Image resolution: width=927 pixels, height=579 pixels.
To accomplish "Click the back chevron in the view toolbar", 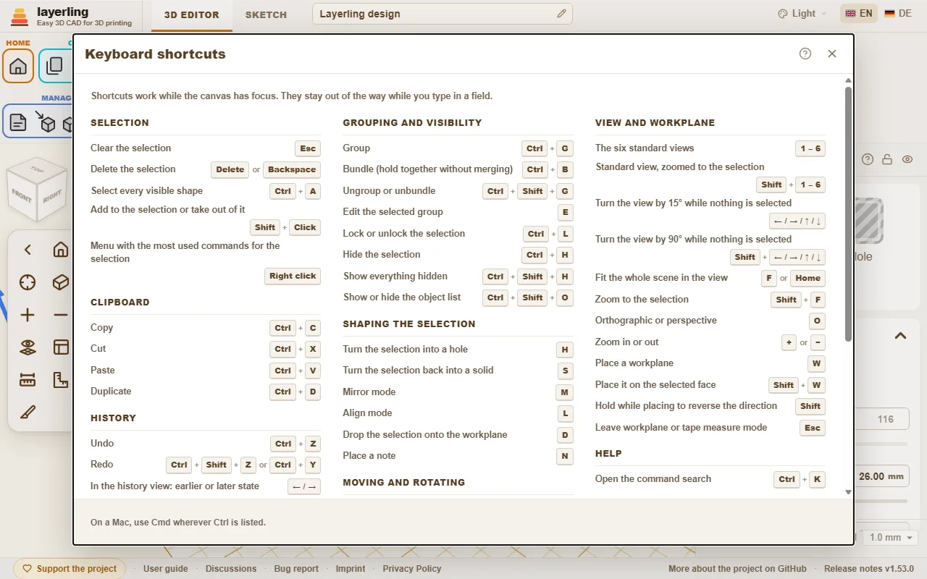I will pos(28,250).
